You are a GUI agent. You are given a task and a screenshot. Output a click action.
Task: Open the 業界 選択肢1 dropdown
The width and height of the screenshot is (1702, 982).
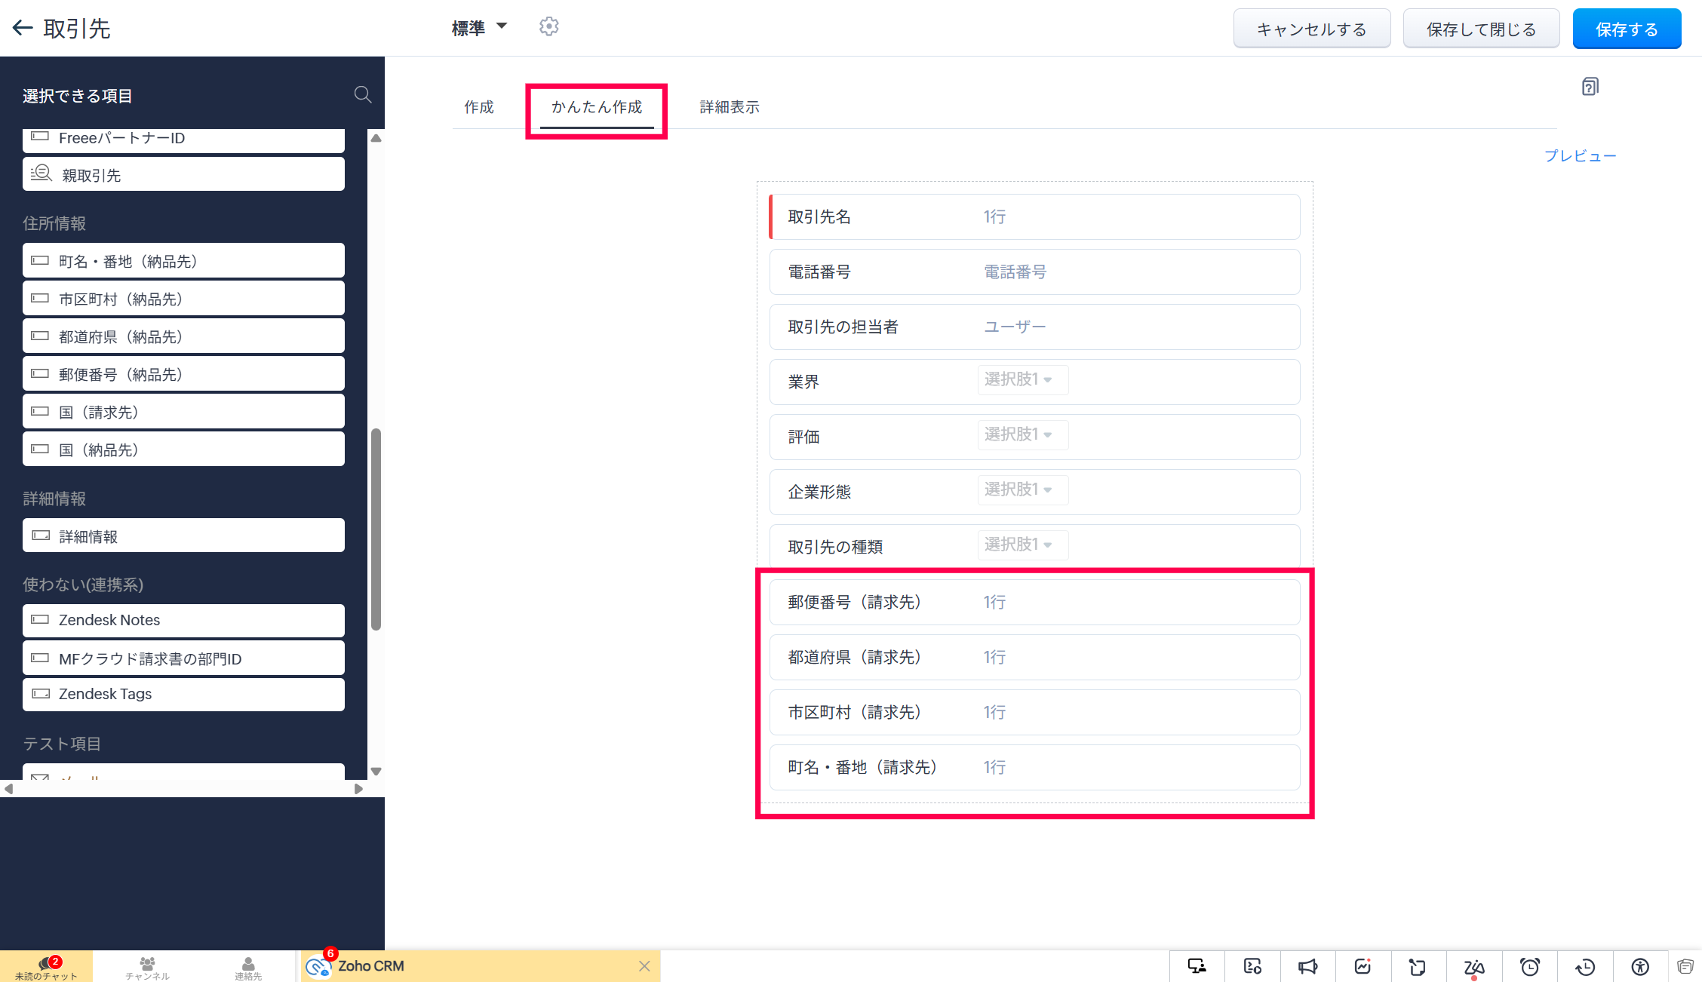point(1022,379)
